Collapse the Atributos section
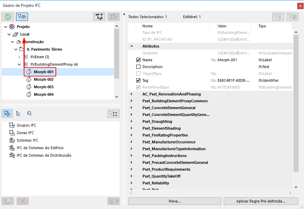Screen dimensions: 304x209 coord(131,46)
